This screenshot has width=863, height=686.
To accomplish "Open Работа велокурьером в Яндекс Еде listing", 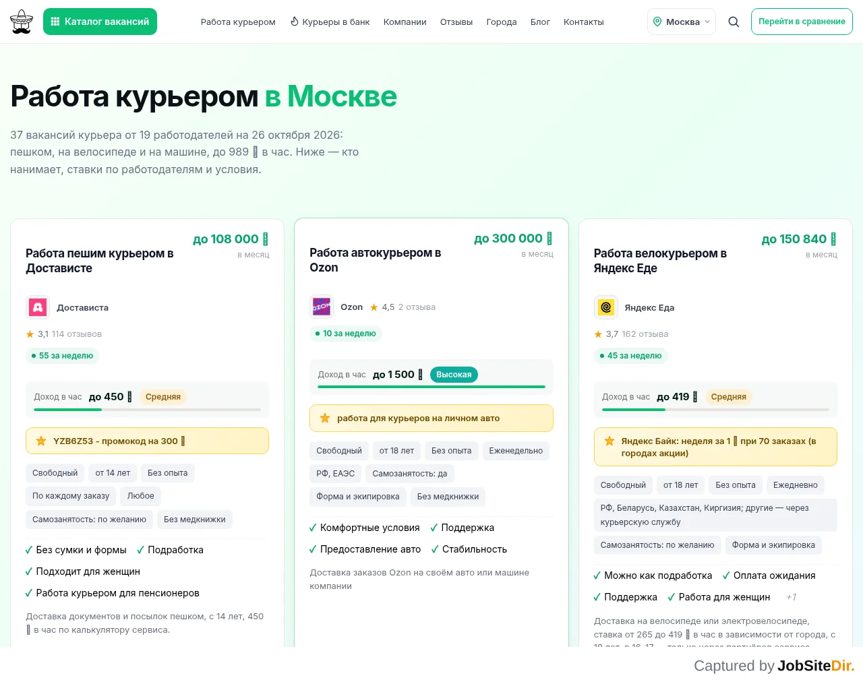I will pyautogui.click(x=660, y=261).
